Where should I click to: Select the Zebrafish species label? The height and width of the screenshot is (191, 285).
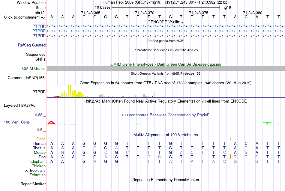[x=37, y=175]
